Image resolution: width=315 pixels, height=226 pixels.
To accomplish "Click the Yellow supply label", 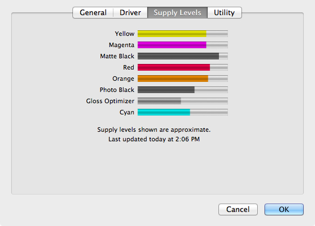I will click(x=125, y=34).
